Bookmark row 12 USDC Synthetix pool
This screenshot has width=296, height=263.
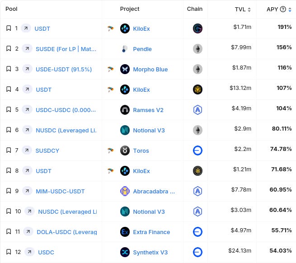(x=9, y=252)
